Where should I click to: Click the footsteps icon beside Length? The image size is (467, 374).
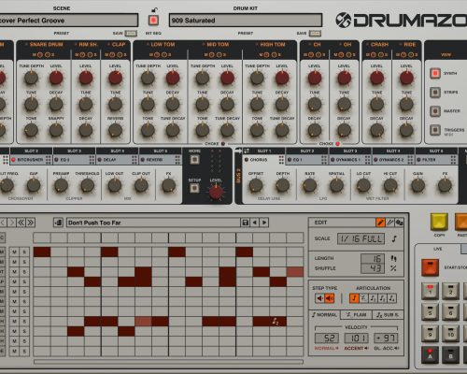pos(393,258)
